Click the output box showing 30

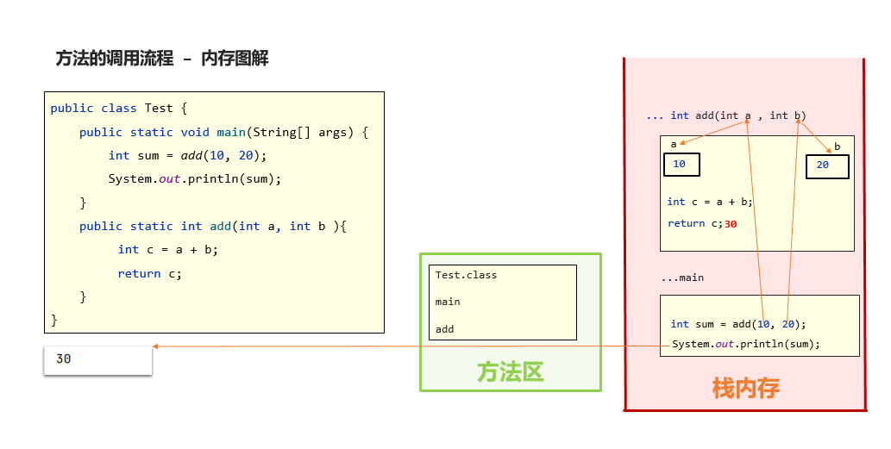pos(98,359)
